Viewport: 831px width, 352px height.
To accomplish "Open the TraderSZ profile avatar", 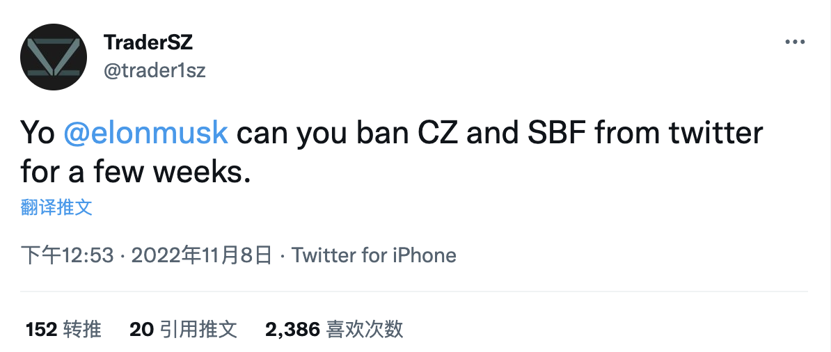I will 53,56.
